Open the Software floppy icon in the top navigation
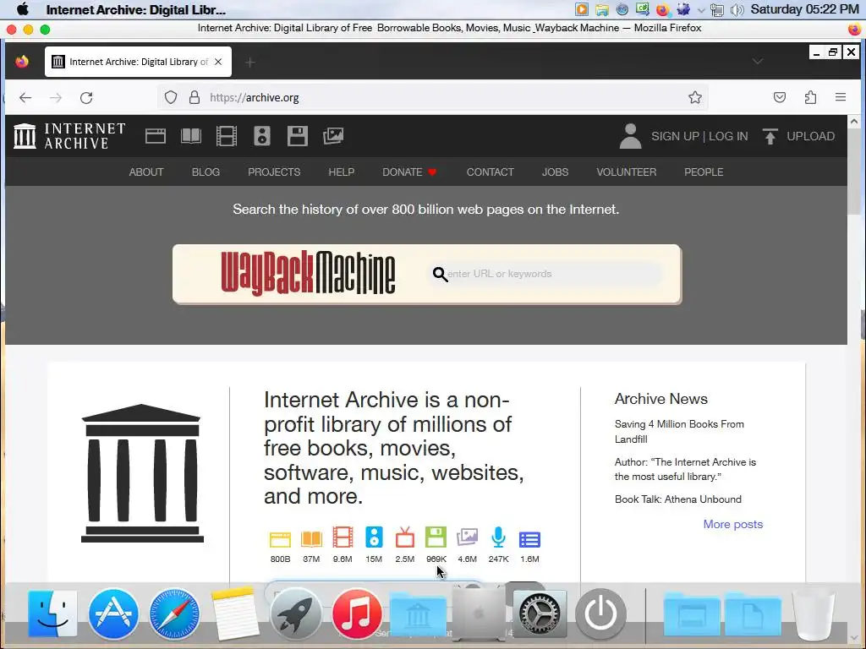 297,136
